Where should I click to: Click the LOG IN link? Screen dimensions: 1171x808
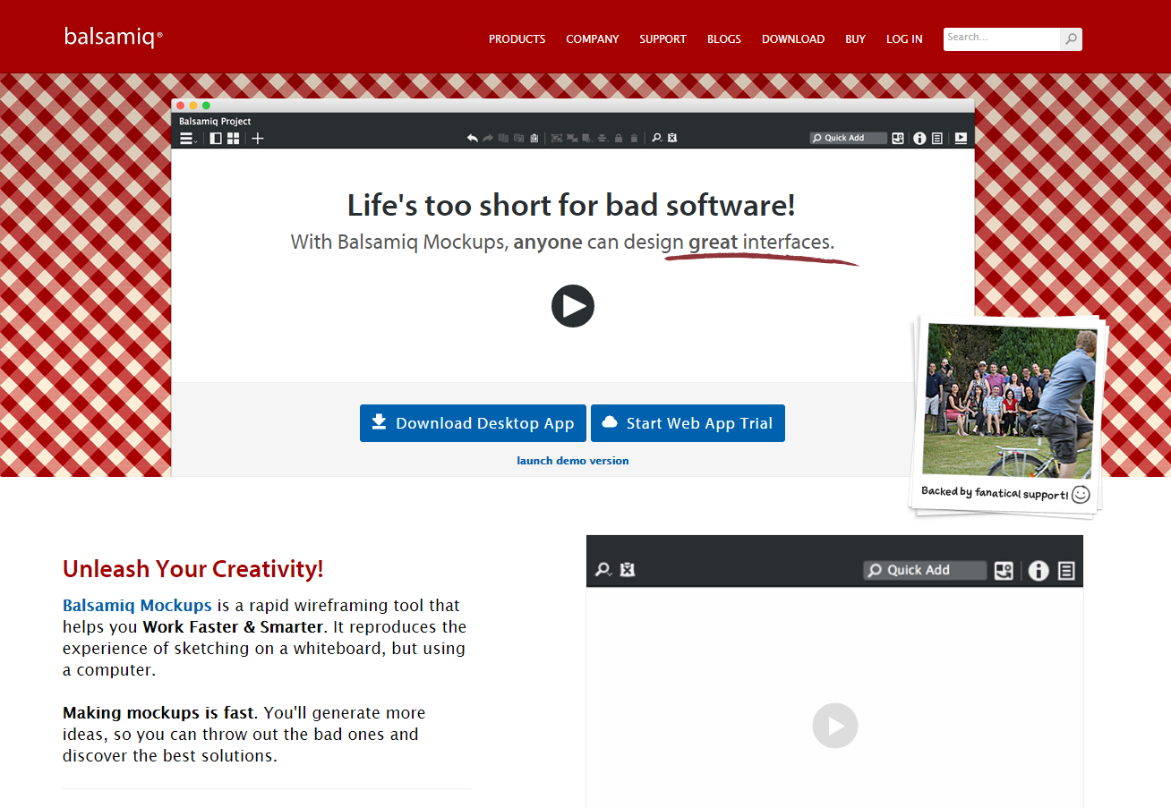[x=904, y=39]
